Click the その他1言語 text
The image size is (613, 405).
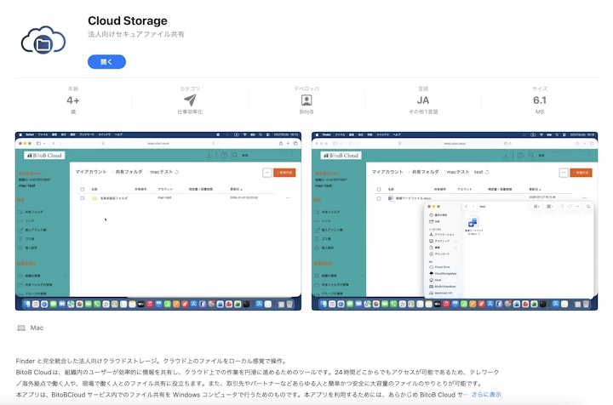tap(423, 111)
